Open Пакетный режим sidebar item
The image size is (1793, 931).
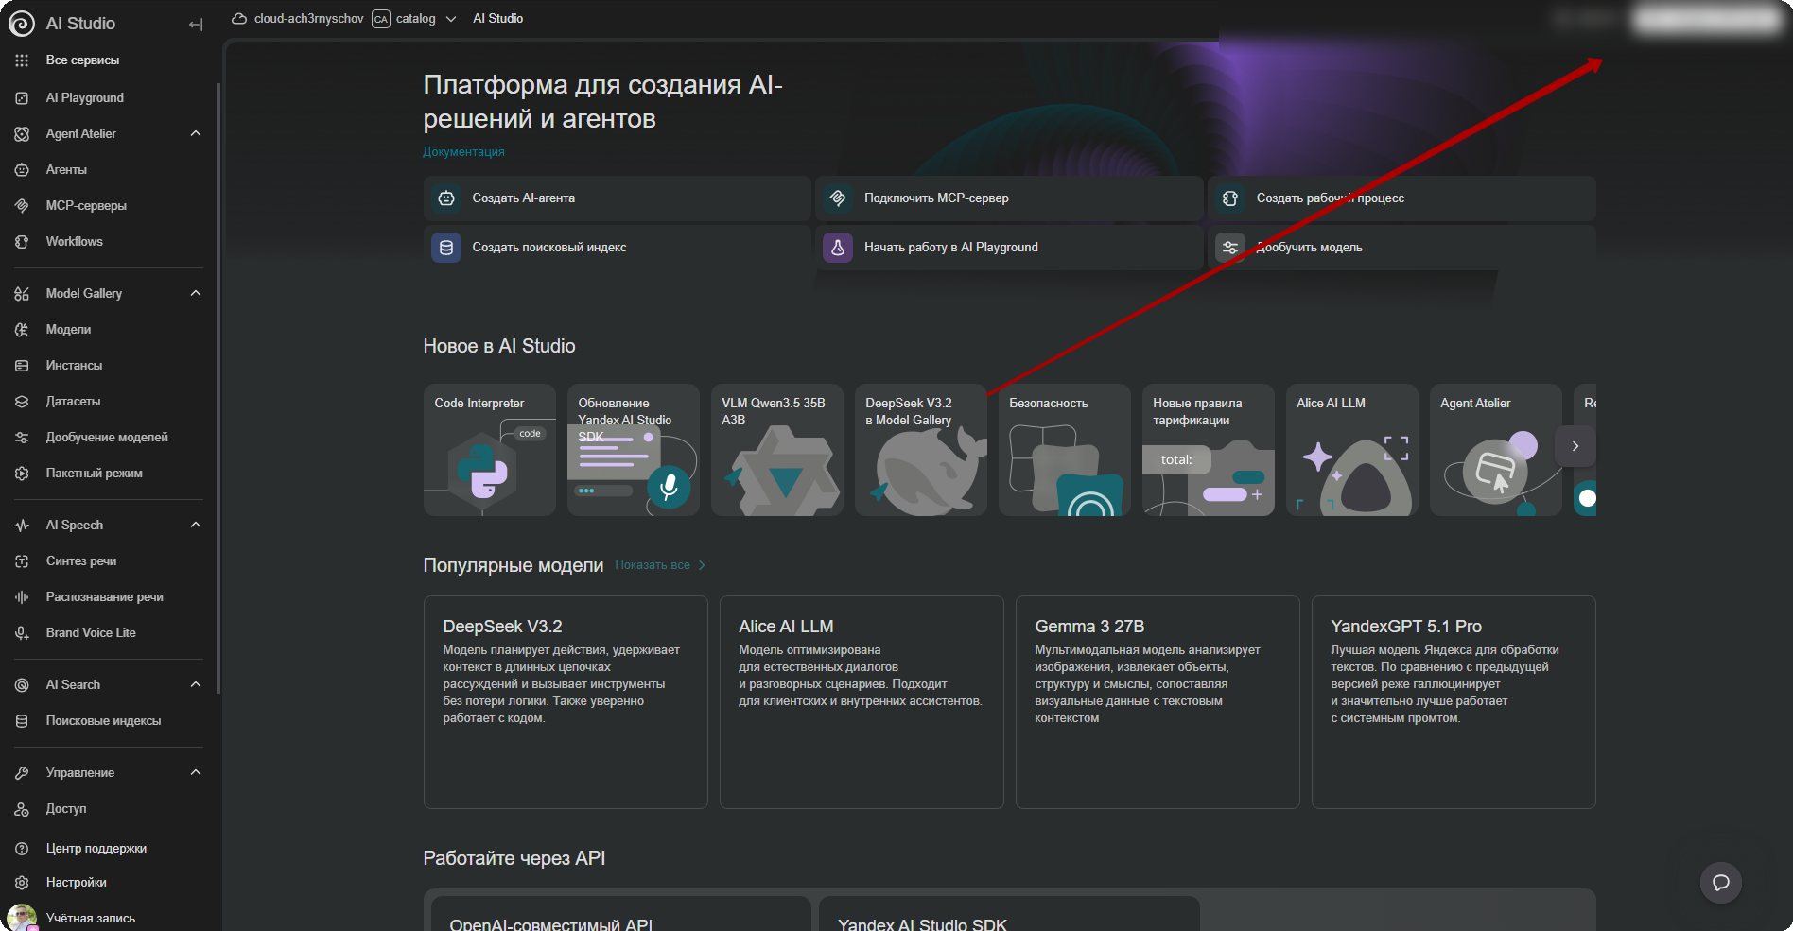coord(109,474)
